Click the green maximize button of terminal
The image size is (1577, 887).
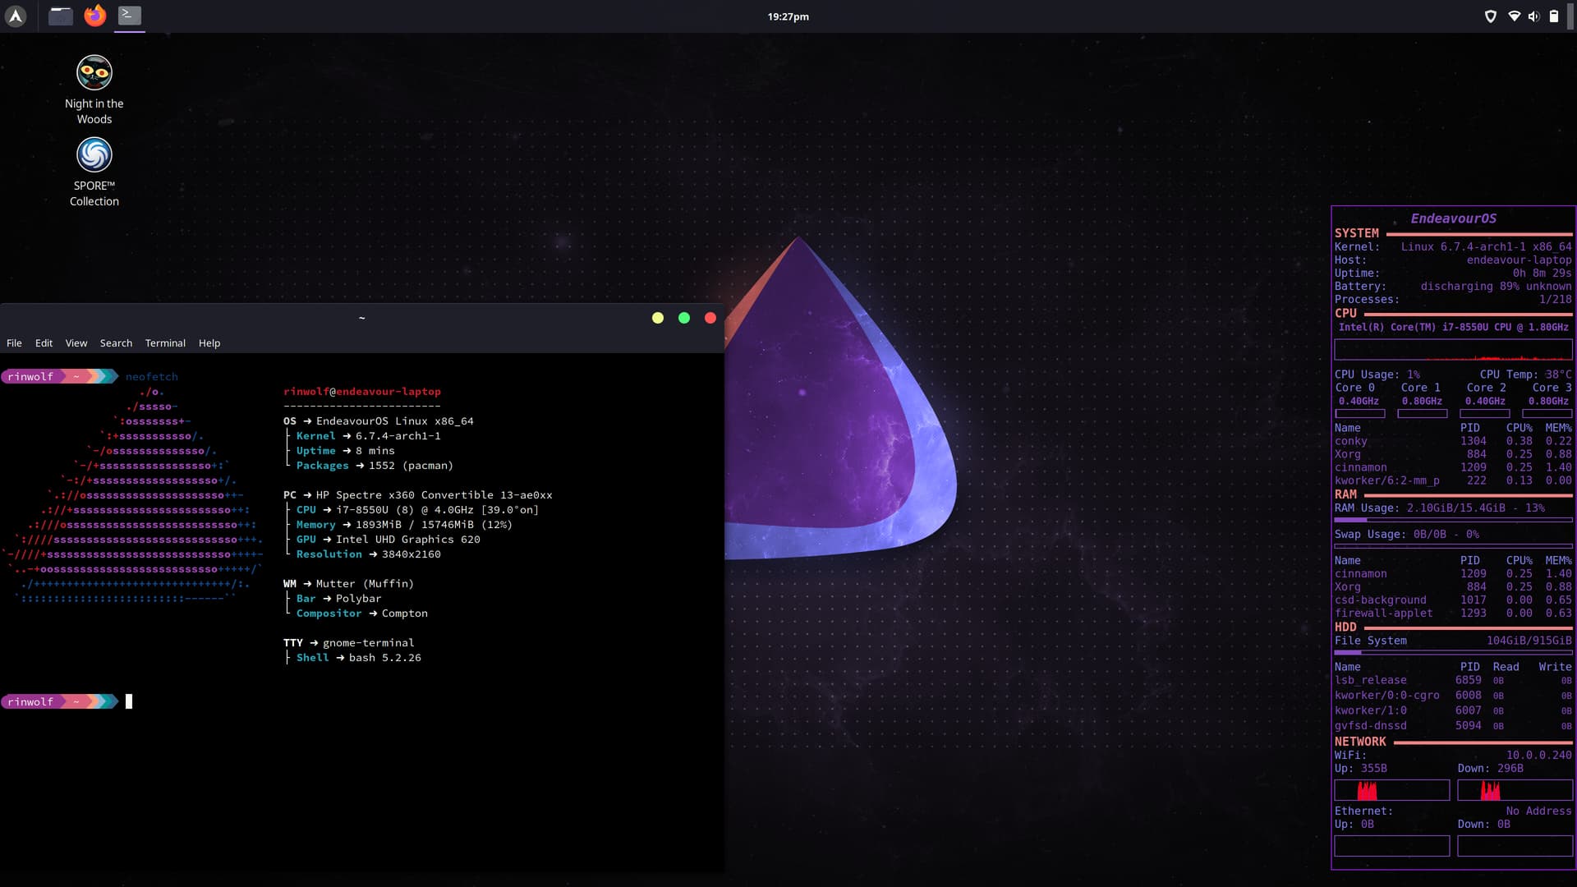point(684,318)
